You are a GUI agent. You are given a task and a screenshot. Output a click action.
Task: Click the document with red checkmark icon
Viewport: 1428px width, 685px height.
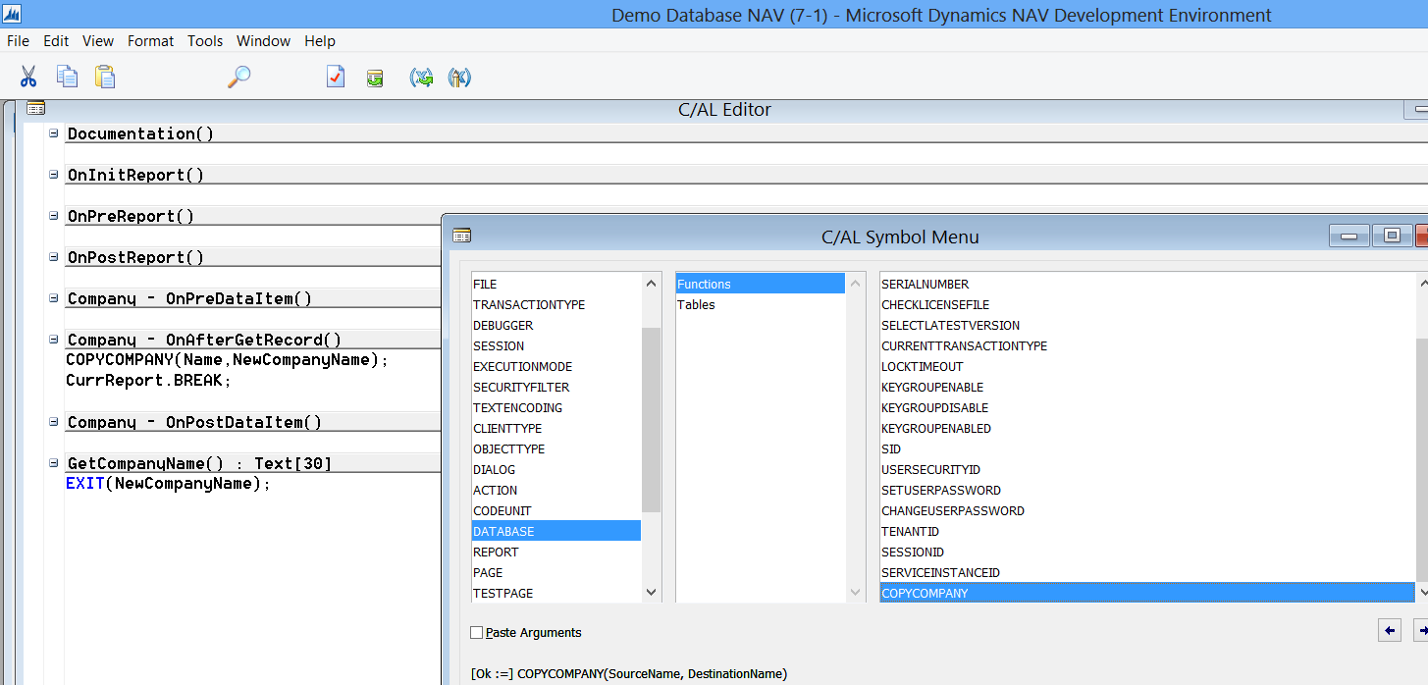coord(336,77)
